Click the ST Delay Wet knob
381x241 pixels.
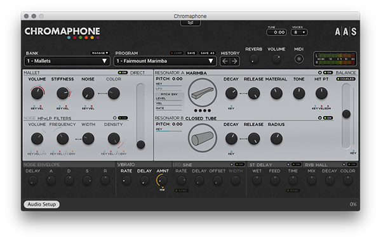[257, 180]
